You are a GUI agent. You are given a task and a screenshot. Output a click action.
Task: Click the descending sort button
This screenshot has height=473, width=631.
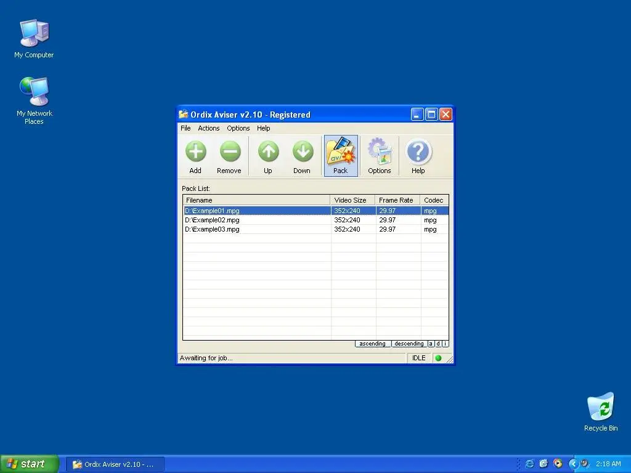pyautogui.click(x=409, y=344)
